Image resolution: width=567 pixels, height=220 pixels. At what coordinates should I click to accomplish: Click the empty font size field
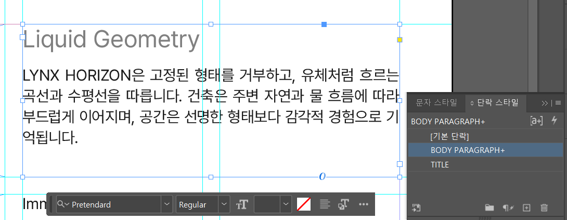(x=267, y=204)
